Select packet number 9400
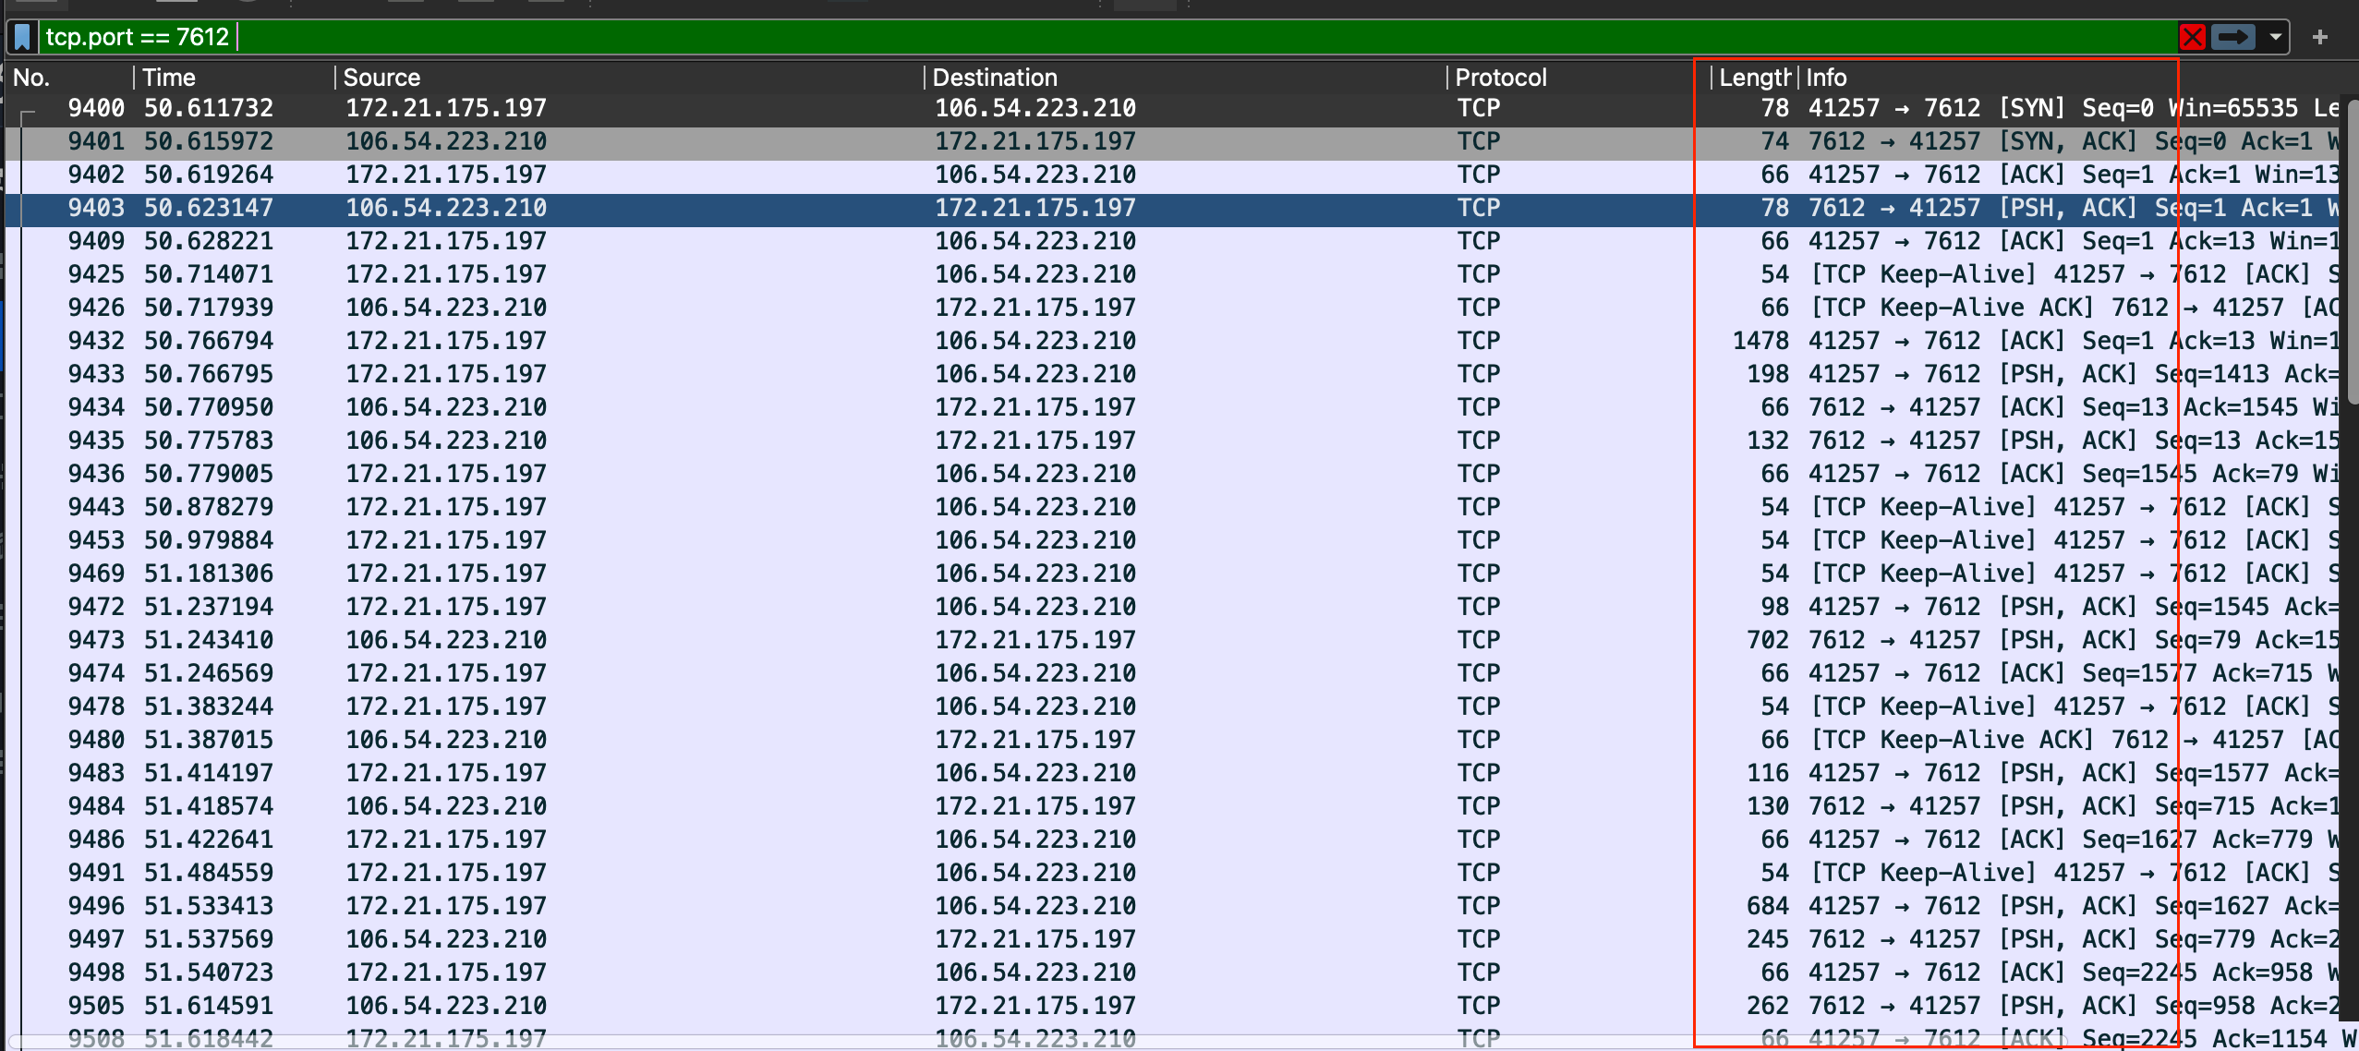The width and height of the screenshot is (2359, 1051). pyautogui.click(x=1173, y=108)
